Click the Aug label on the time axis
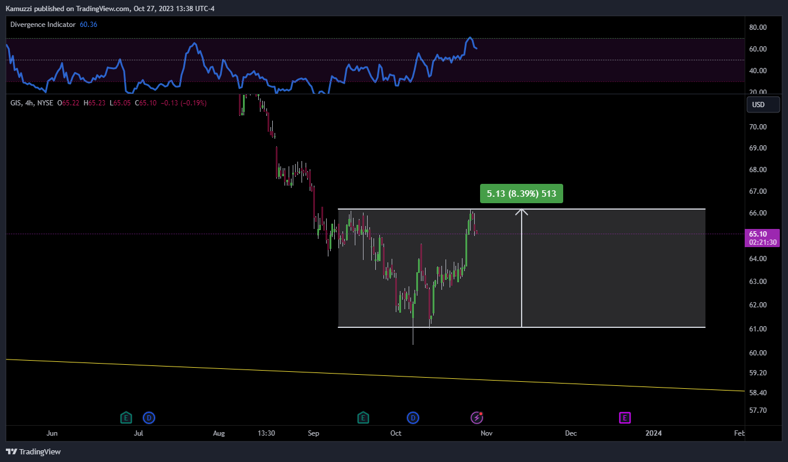 click(x=219, y=433)
